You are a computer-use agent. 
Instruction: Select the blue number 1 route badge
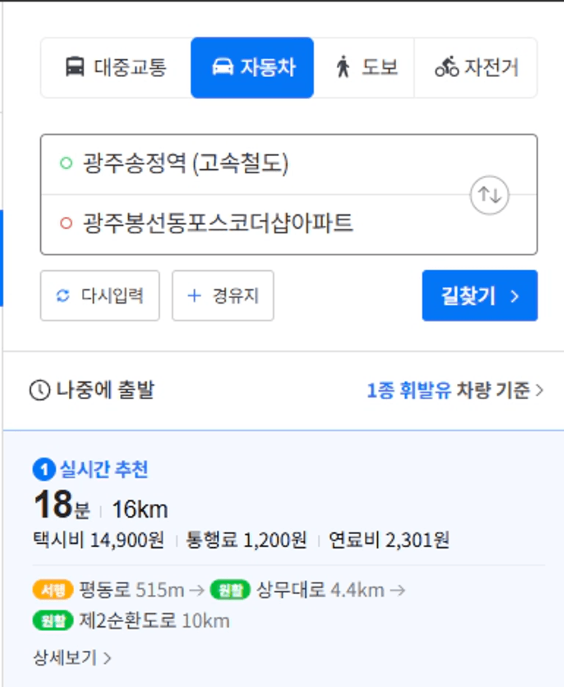pyautogui.click(x=44, y=469)
